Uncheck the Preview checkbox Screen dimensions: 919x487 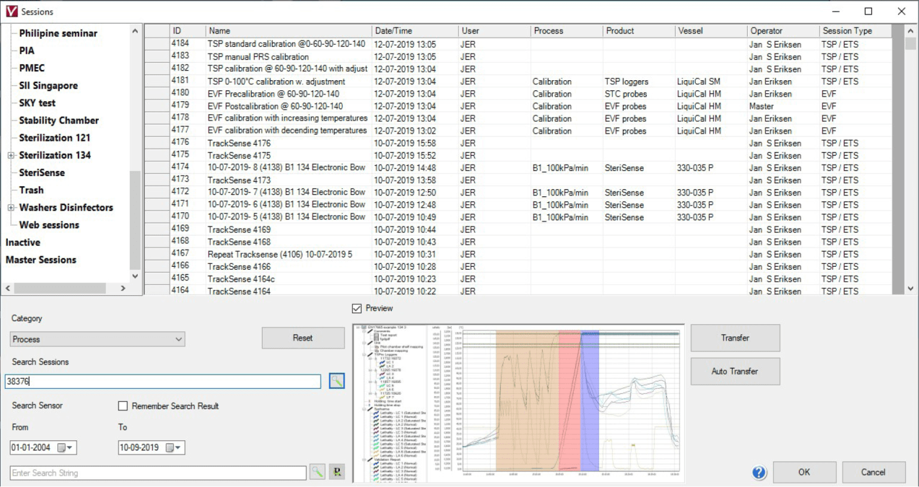[x=357, y=308]
